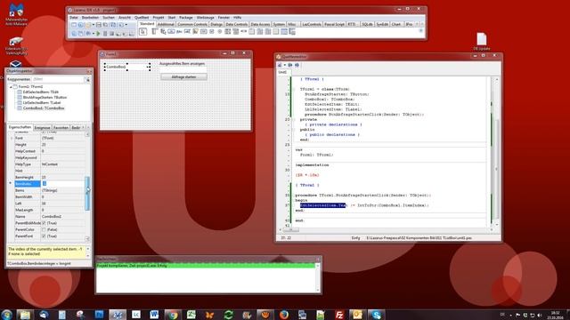Click the source editor horizontal scrollbar thumb
The image size is (570, 320).
click(291, 229)
